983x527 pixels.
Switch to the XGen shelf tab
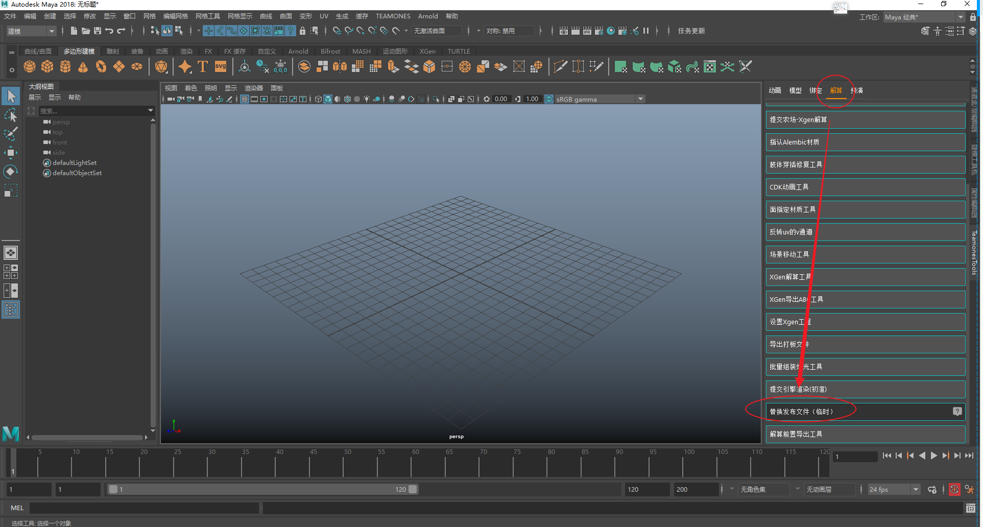click(427, 52)
